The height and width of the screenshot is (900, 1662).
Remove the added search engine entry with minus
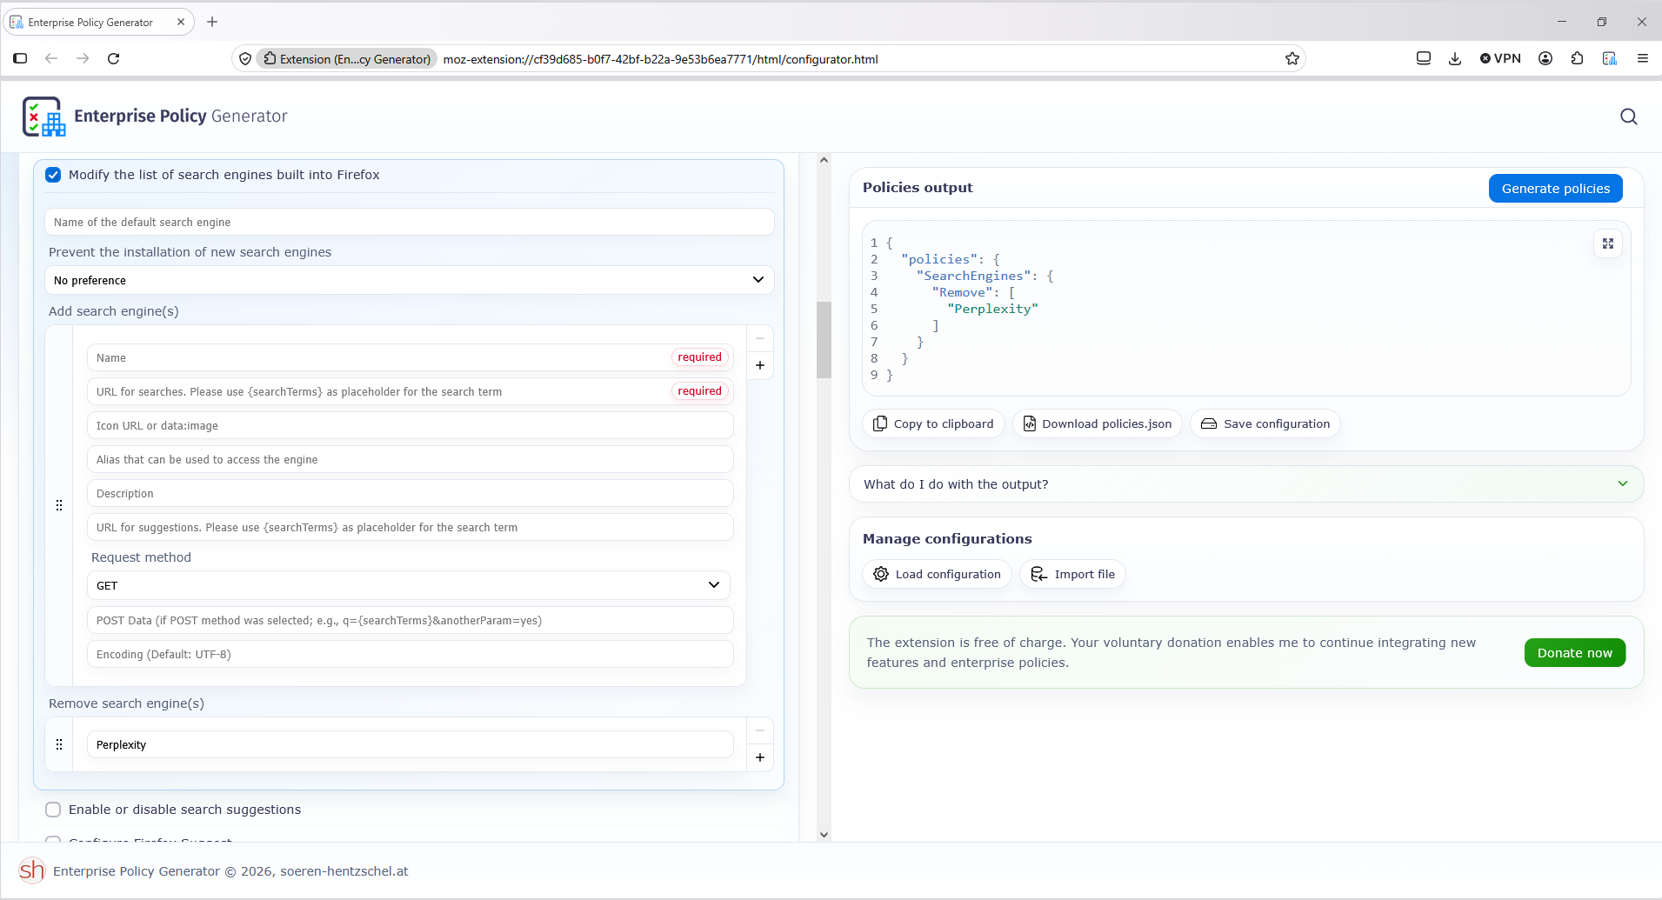click(x=760, y=338)
